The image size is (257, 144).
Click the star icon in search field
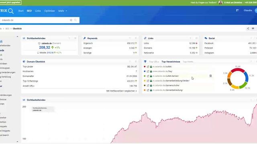coord(71,20)
